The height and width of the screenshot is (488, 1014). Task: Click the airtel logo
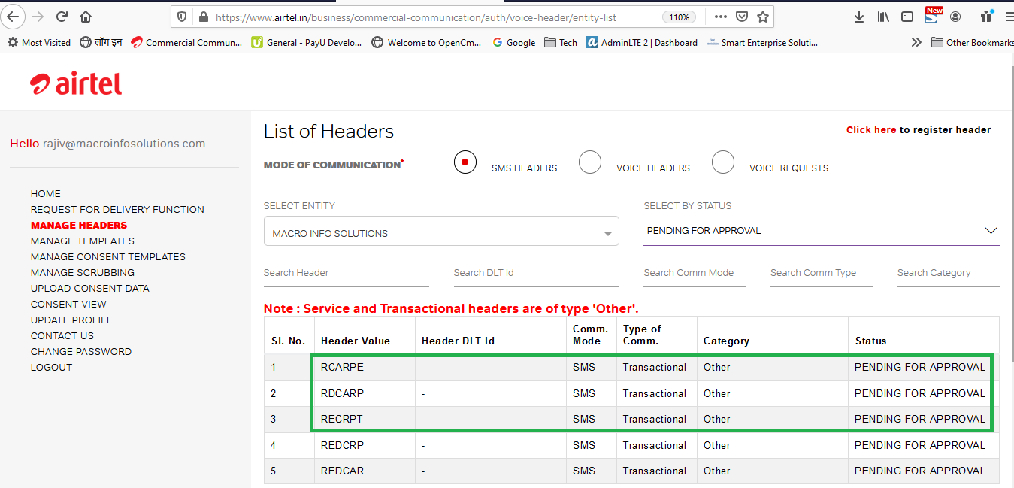(x=76, y=84)
